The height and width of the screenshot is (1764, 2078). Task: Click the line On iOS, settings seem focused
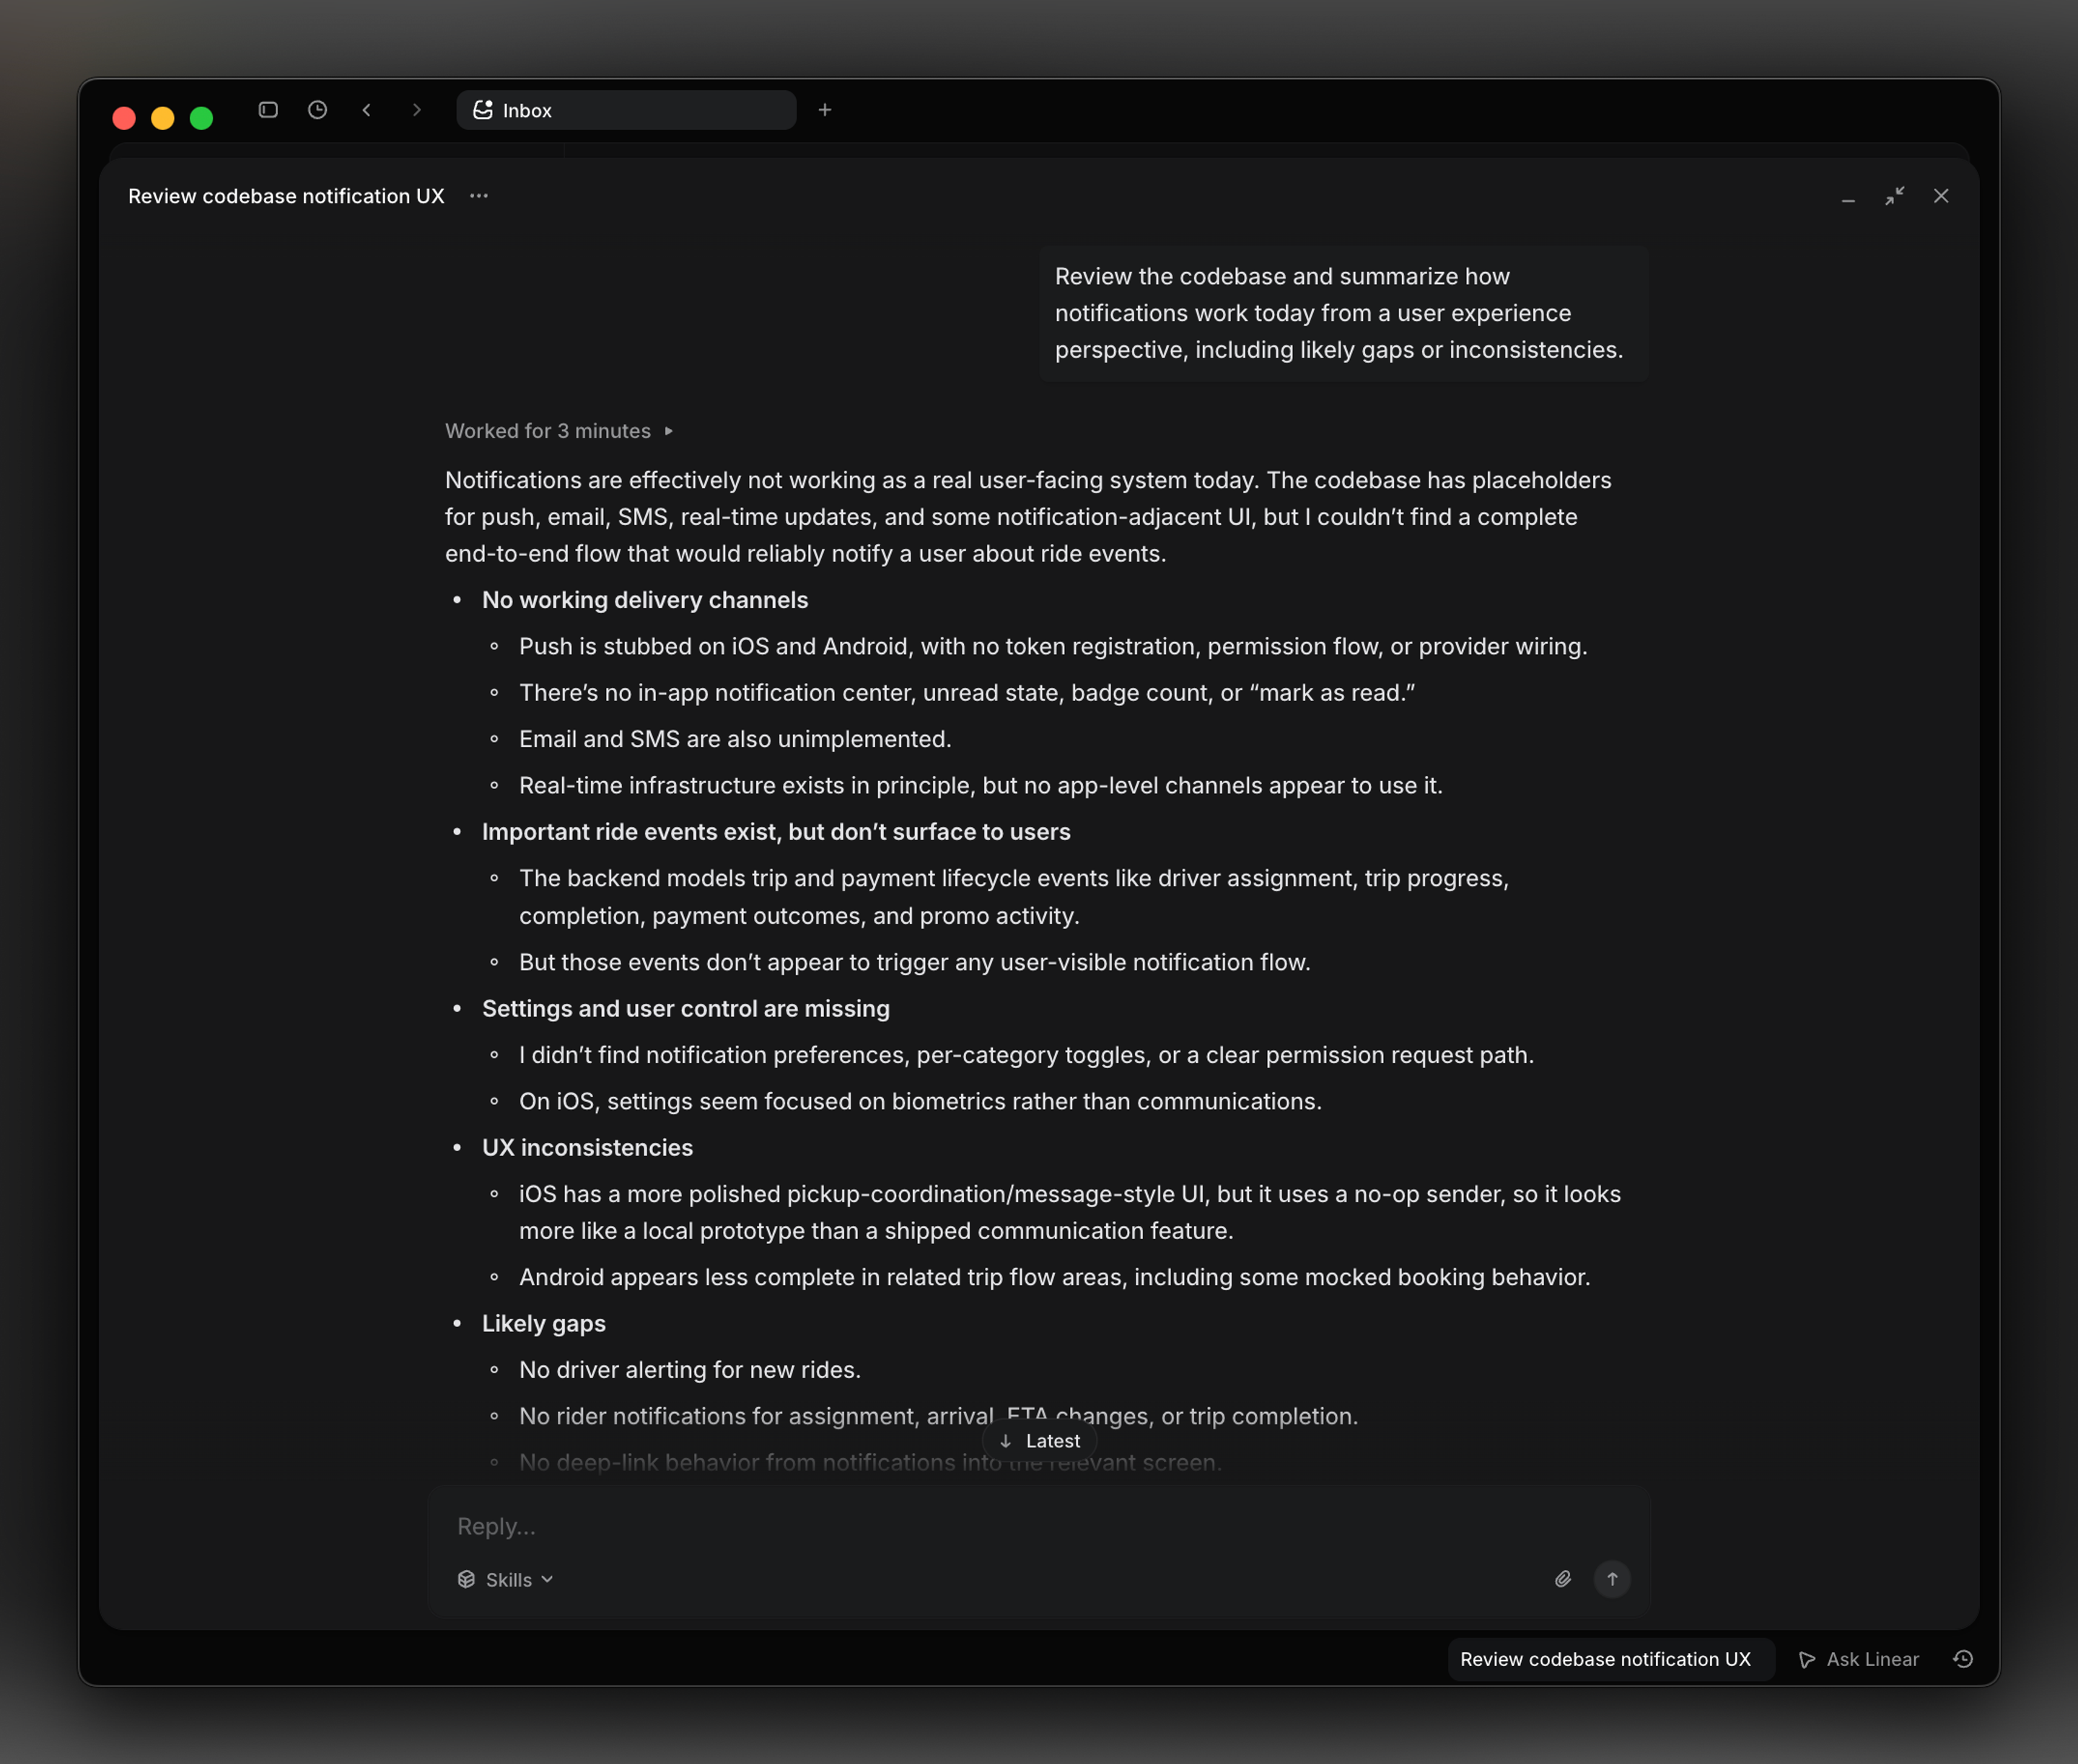921,1101
